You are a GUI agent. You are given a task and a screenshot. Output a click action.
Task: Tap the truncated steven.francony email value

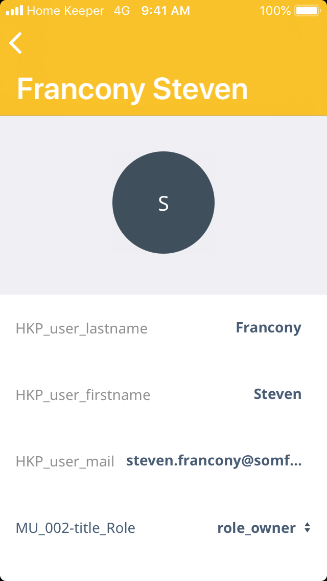click(x=214, y=461)
